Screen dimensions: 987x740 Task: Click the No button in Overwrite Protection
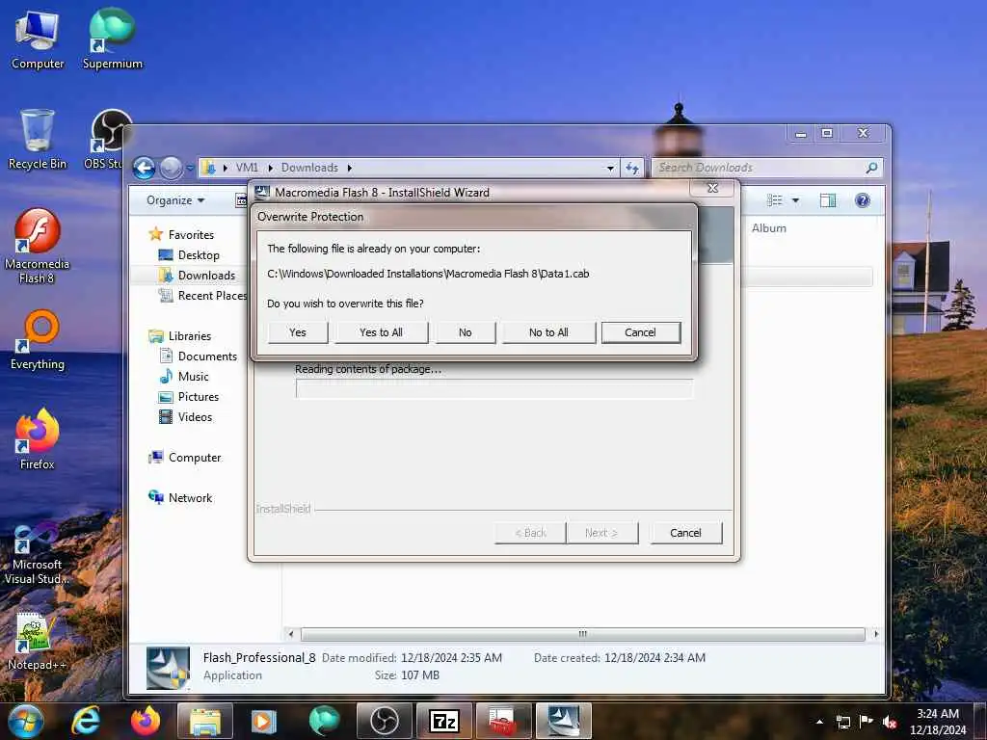[x=466, y=332]
